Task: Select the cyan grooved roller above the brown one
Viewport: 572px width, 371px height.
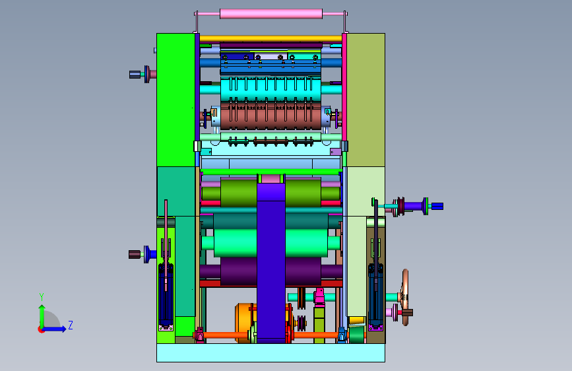Action: click(270, 90)
